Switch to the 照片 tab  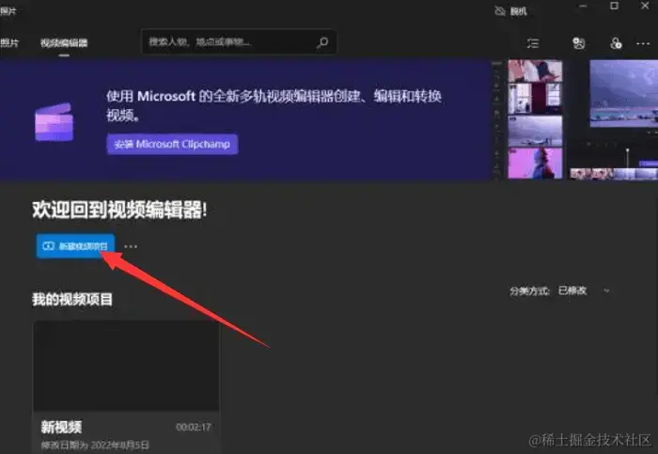pos(9,43)
